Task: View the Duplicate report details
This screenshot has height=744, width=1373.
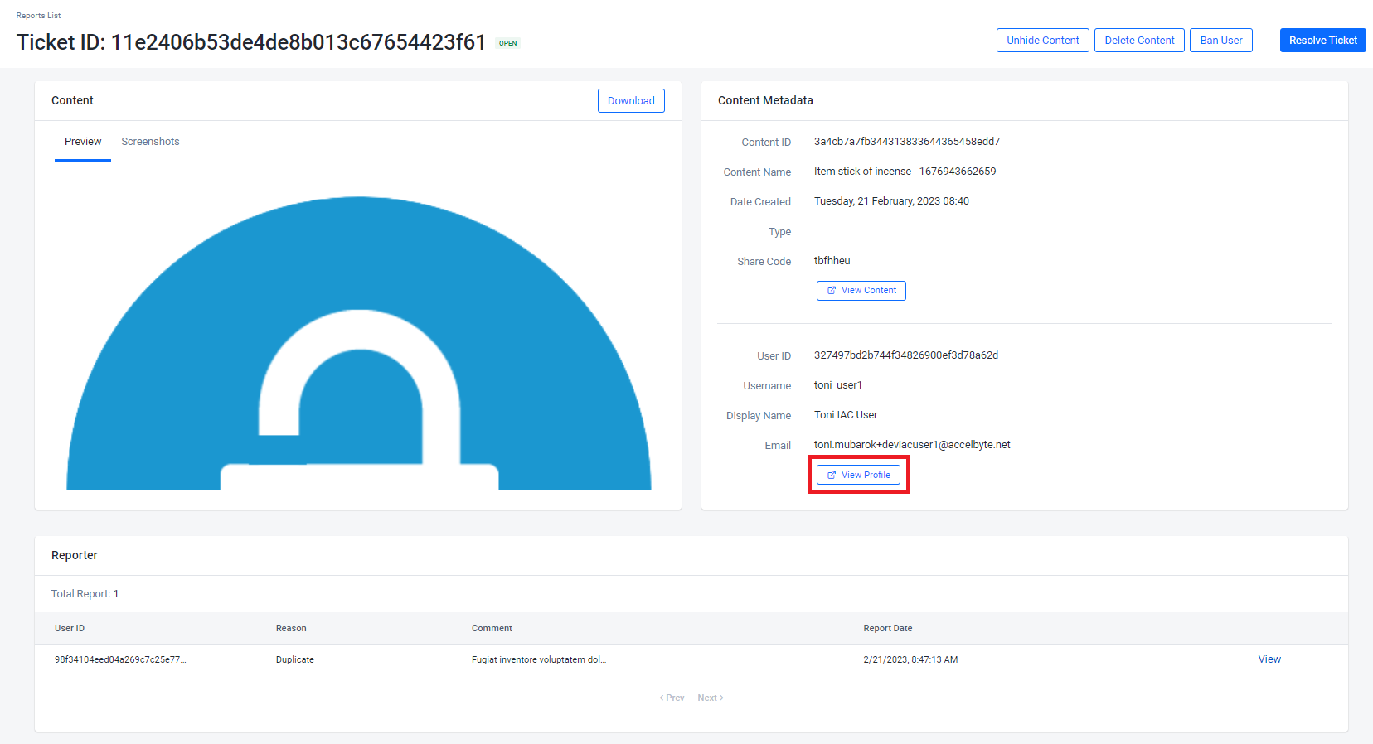Action: tap(1269, 659)
